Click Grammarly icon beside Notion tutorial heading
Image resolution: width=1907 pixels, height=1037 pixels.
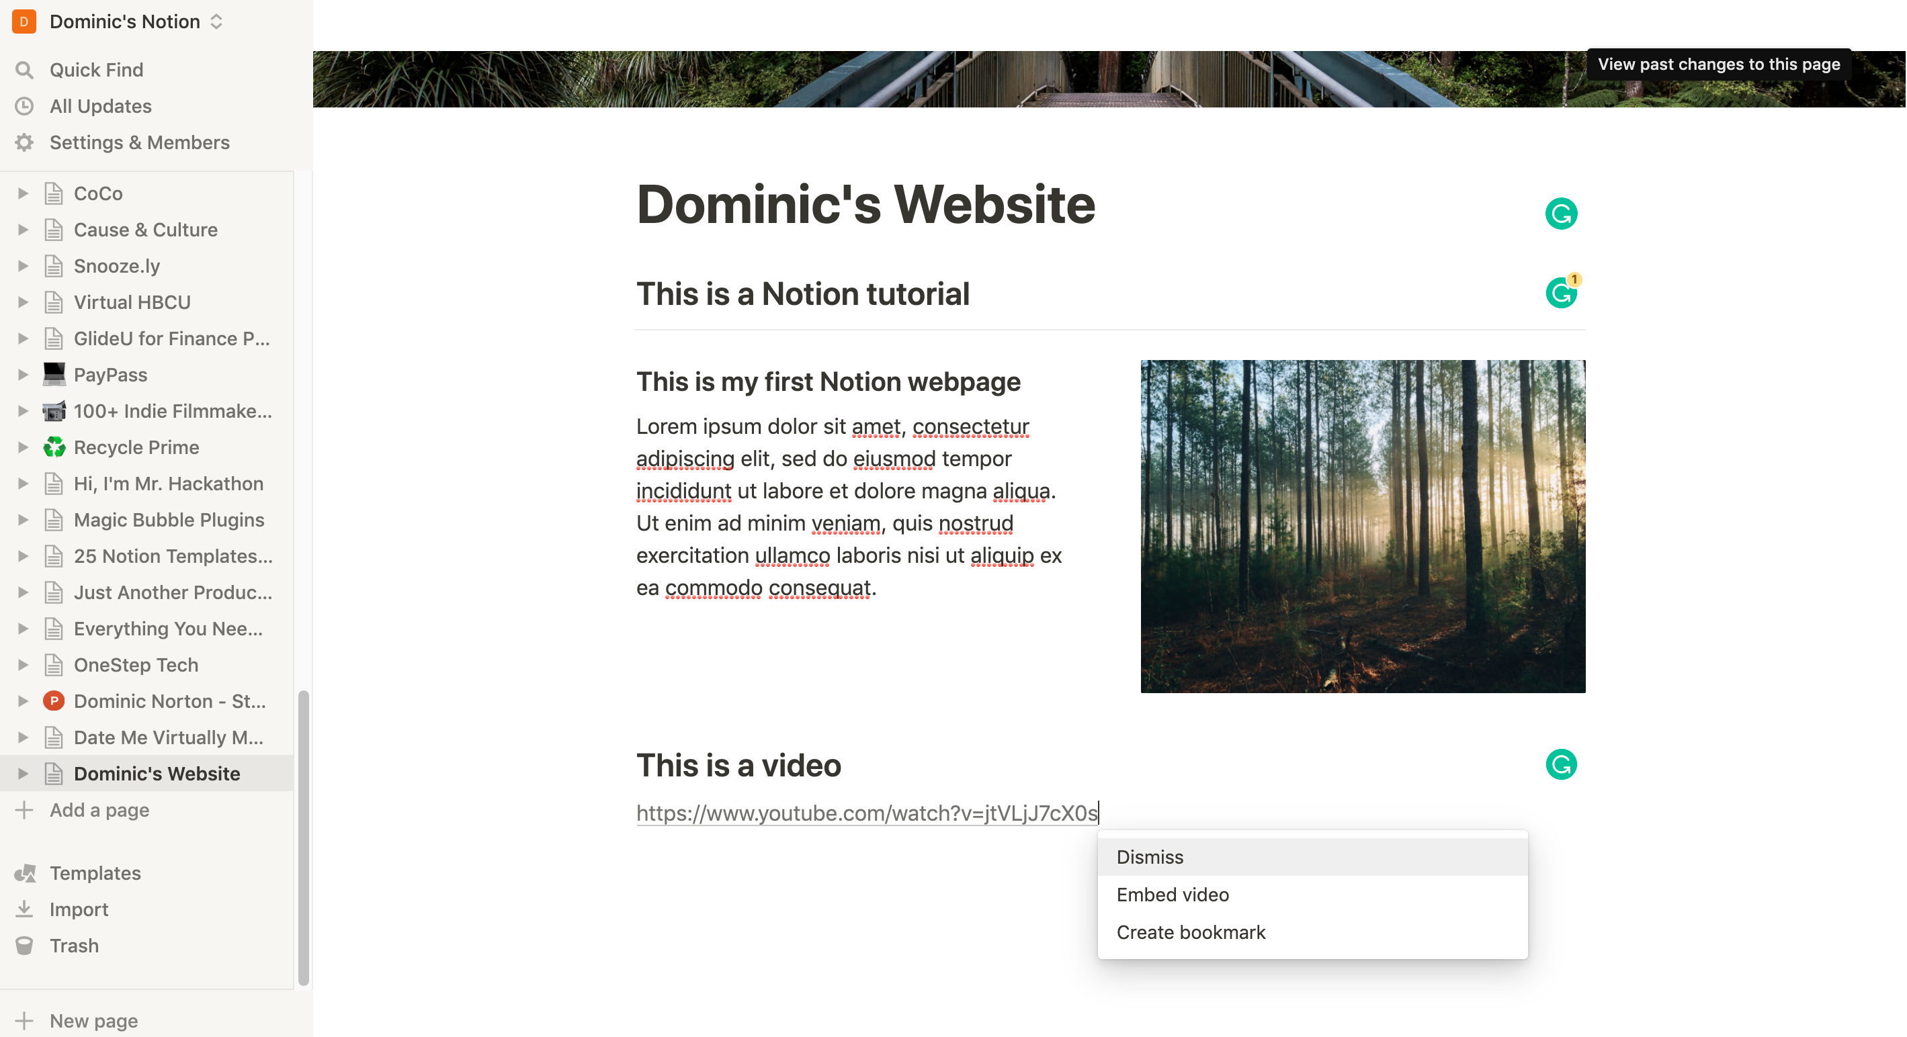tap(1562, 293)
